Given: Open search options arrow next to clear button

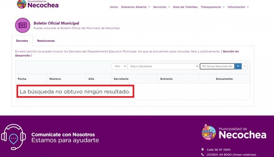Looking at the screenshot, I should (x=245, y=66).
